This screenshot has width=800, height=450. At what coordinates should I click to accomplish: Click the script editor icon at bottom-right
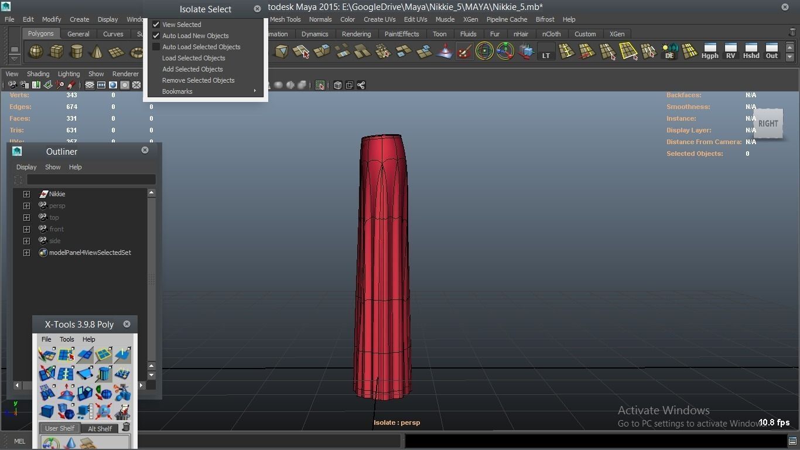click(792, 441)
